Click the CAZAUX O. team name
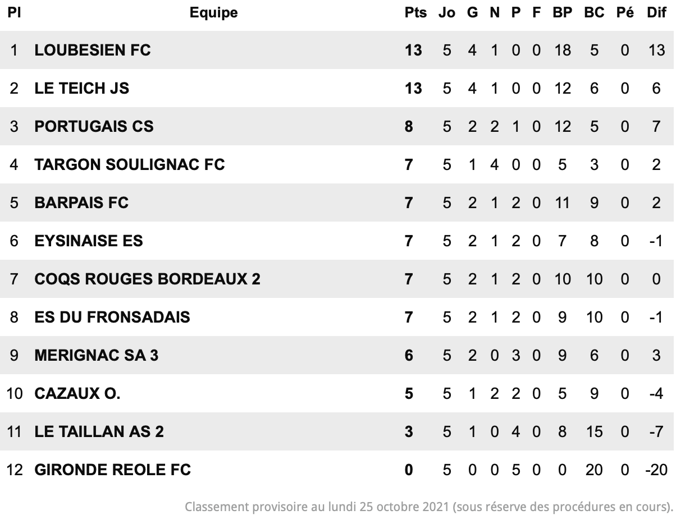This screenshot has height=524, width=676. click(x=77, y=394)
